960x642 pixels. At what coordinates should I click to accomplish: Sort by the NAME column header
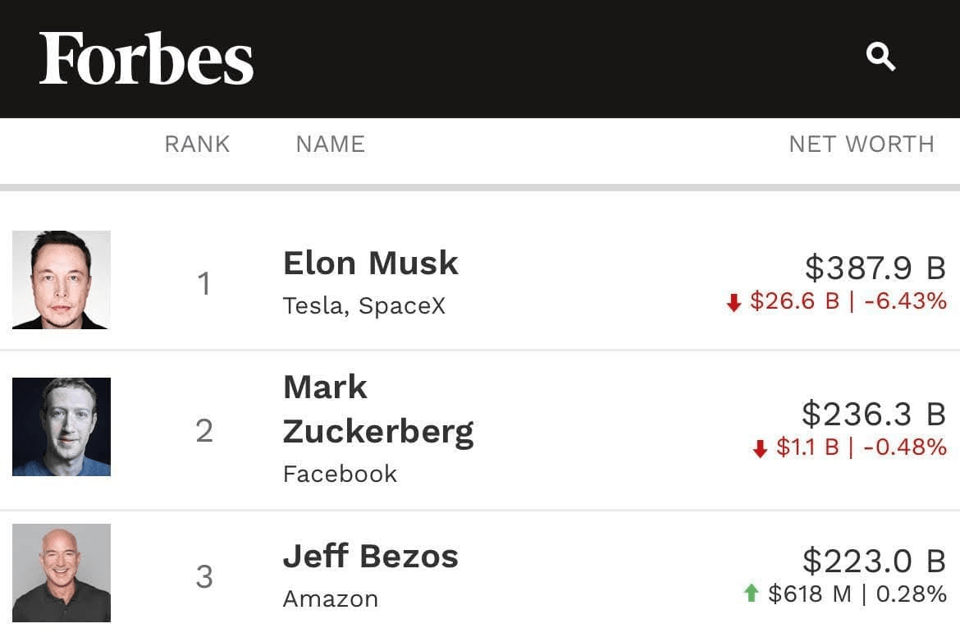point(331,144)
